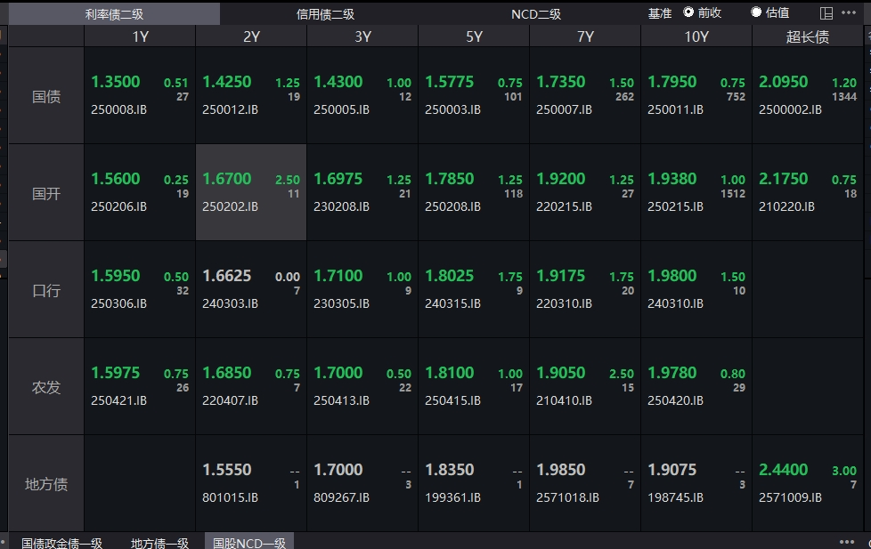871x549 pixels.
Task: Select the 地方债 row header
Action: 46,483
